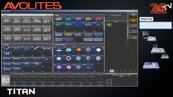
Task: Click the highlighted yellow subnet button
Action: pos(133,21)
